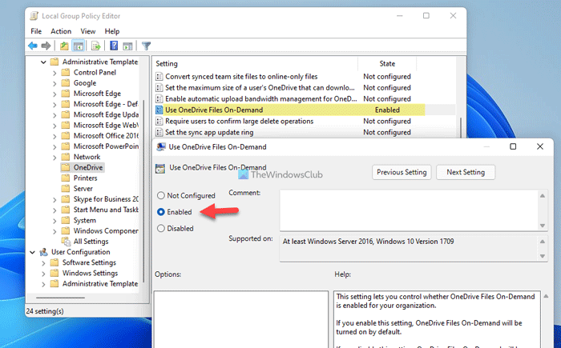Screen dimensions: 561x348
Task: Click the policy icon beside Set the sync app update ring
Action: (x=159, y=132)
